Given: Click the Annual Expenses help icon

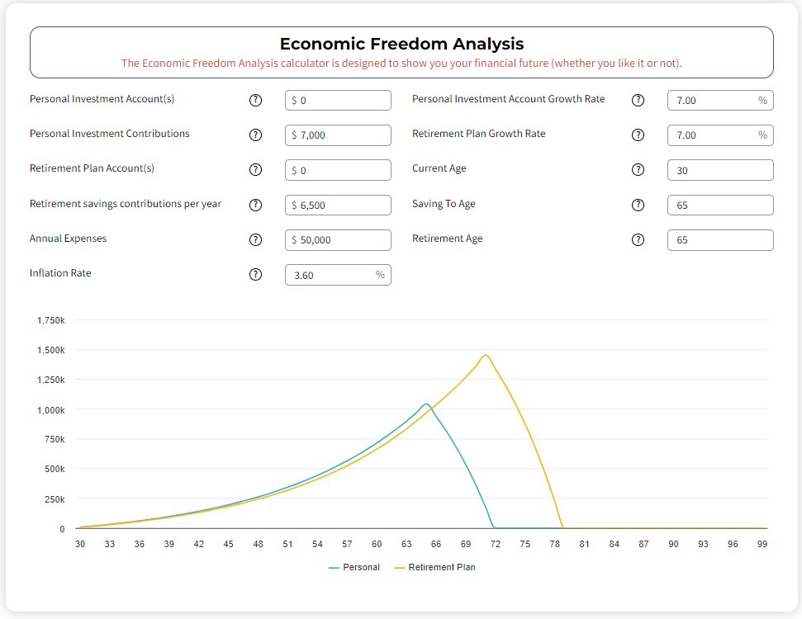Looking at the screenshot, I should tap(255, 239).
